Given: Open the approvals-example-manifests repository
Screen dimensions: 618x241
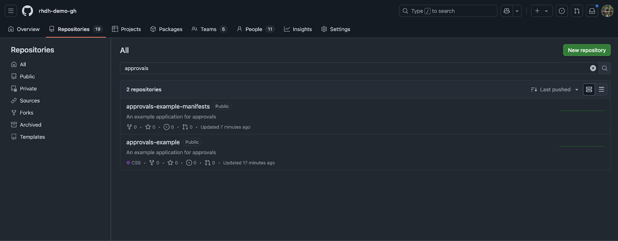Looking at the screenshot, I should point(168,106).
